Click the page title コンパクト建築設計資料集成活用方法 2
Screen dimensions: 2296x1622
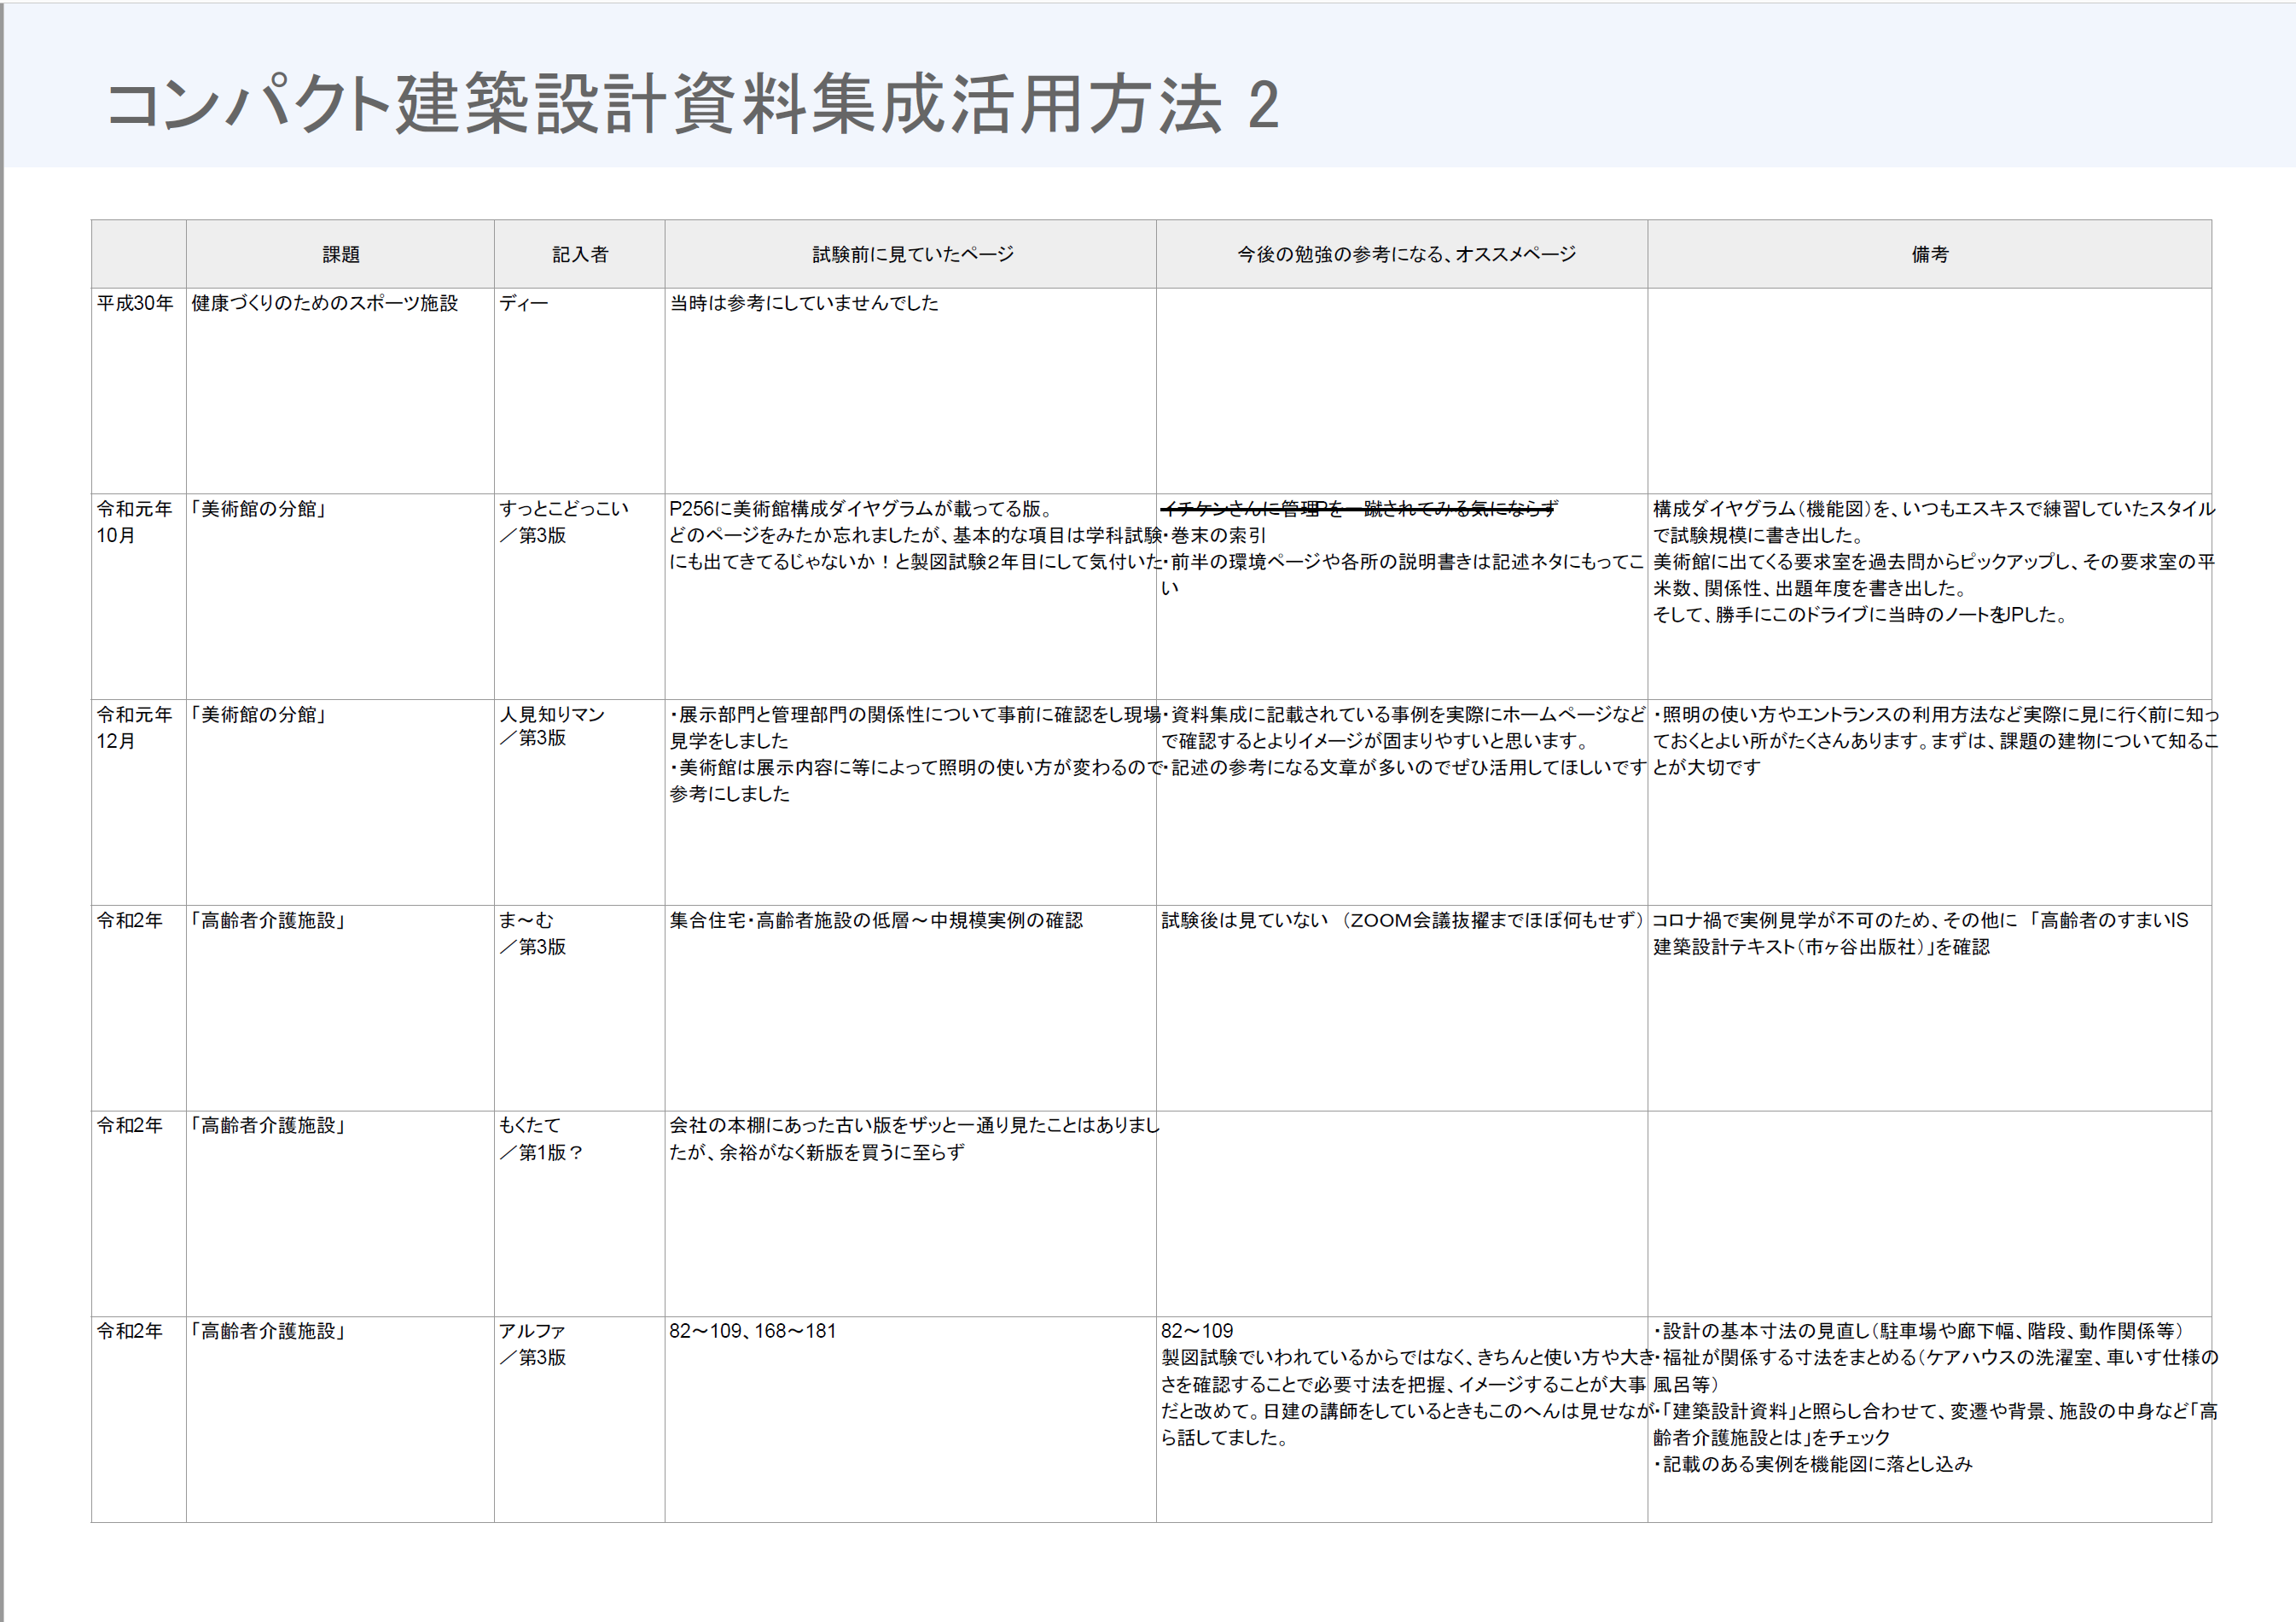692,104
